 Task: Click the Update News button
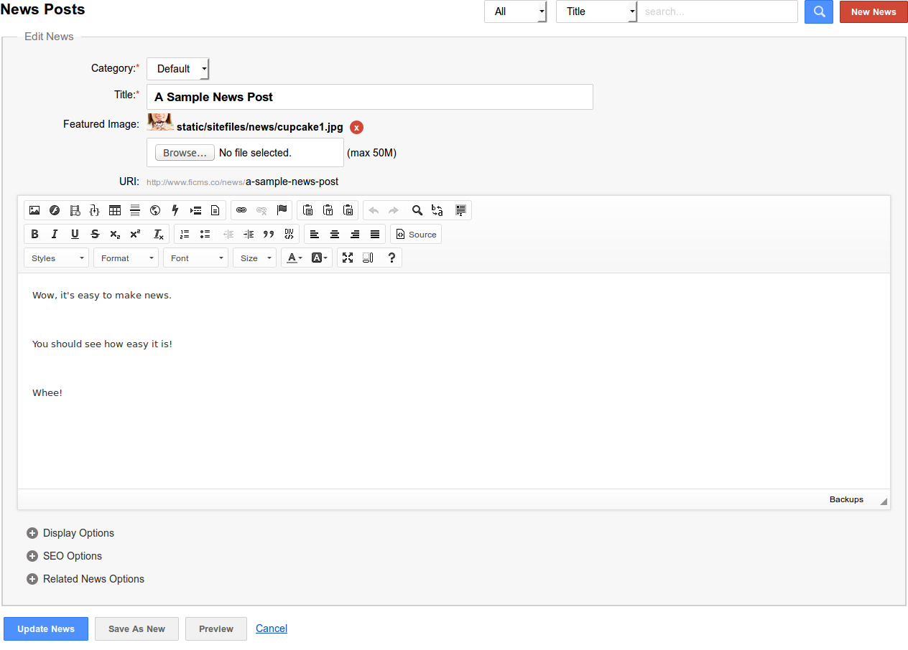click(x=46, y=629)
